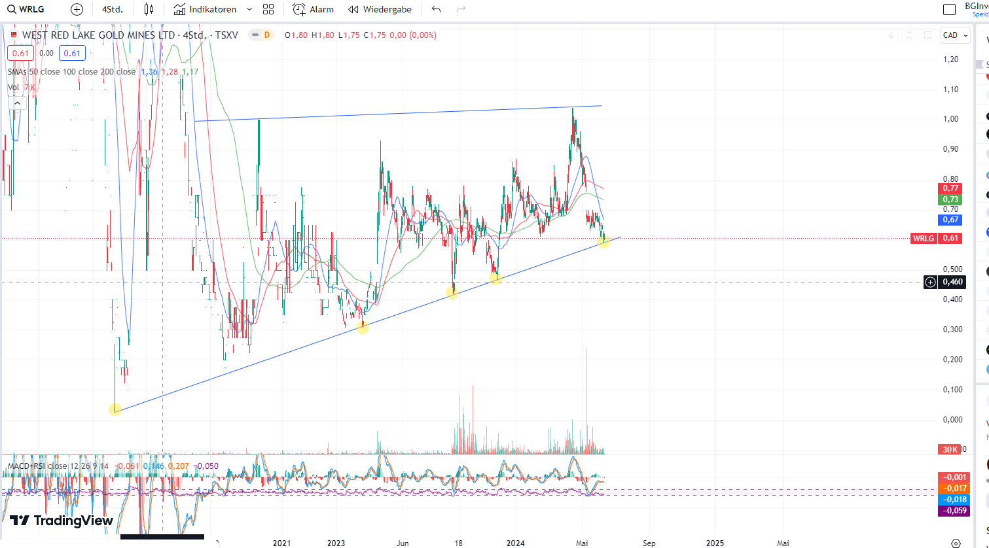Image resolution: width=989 pixels, height=548 pixels.
Task: Click the 1,00 level on the price scale
Action: pyautogui.click(x=950, y=119)
